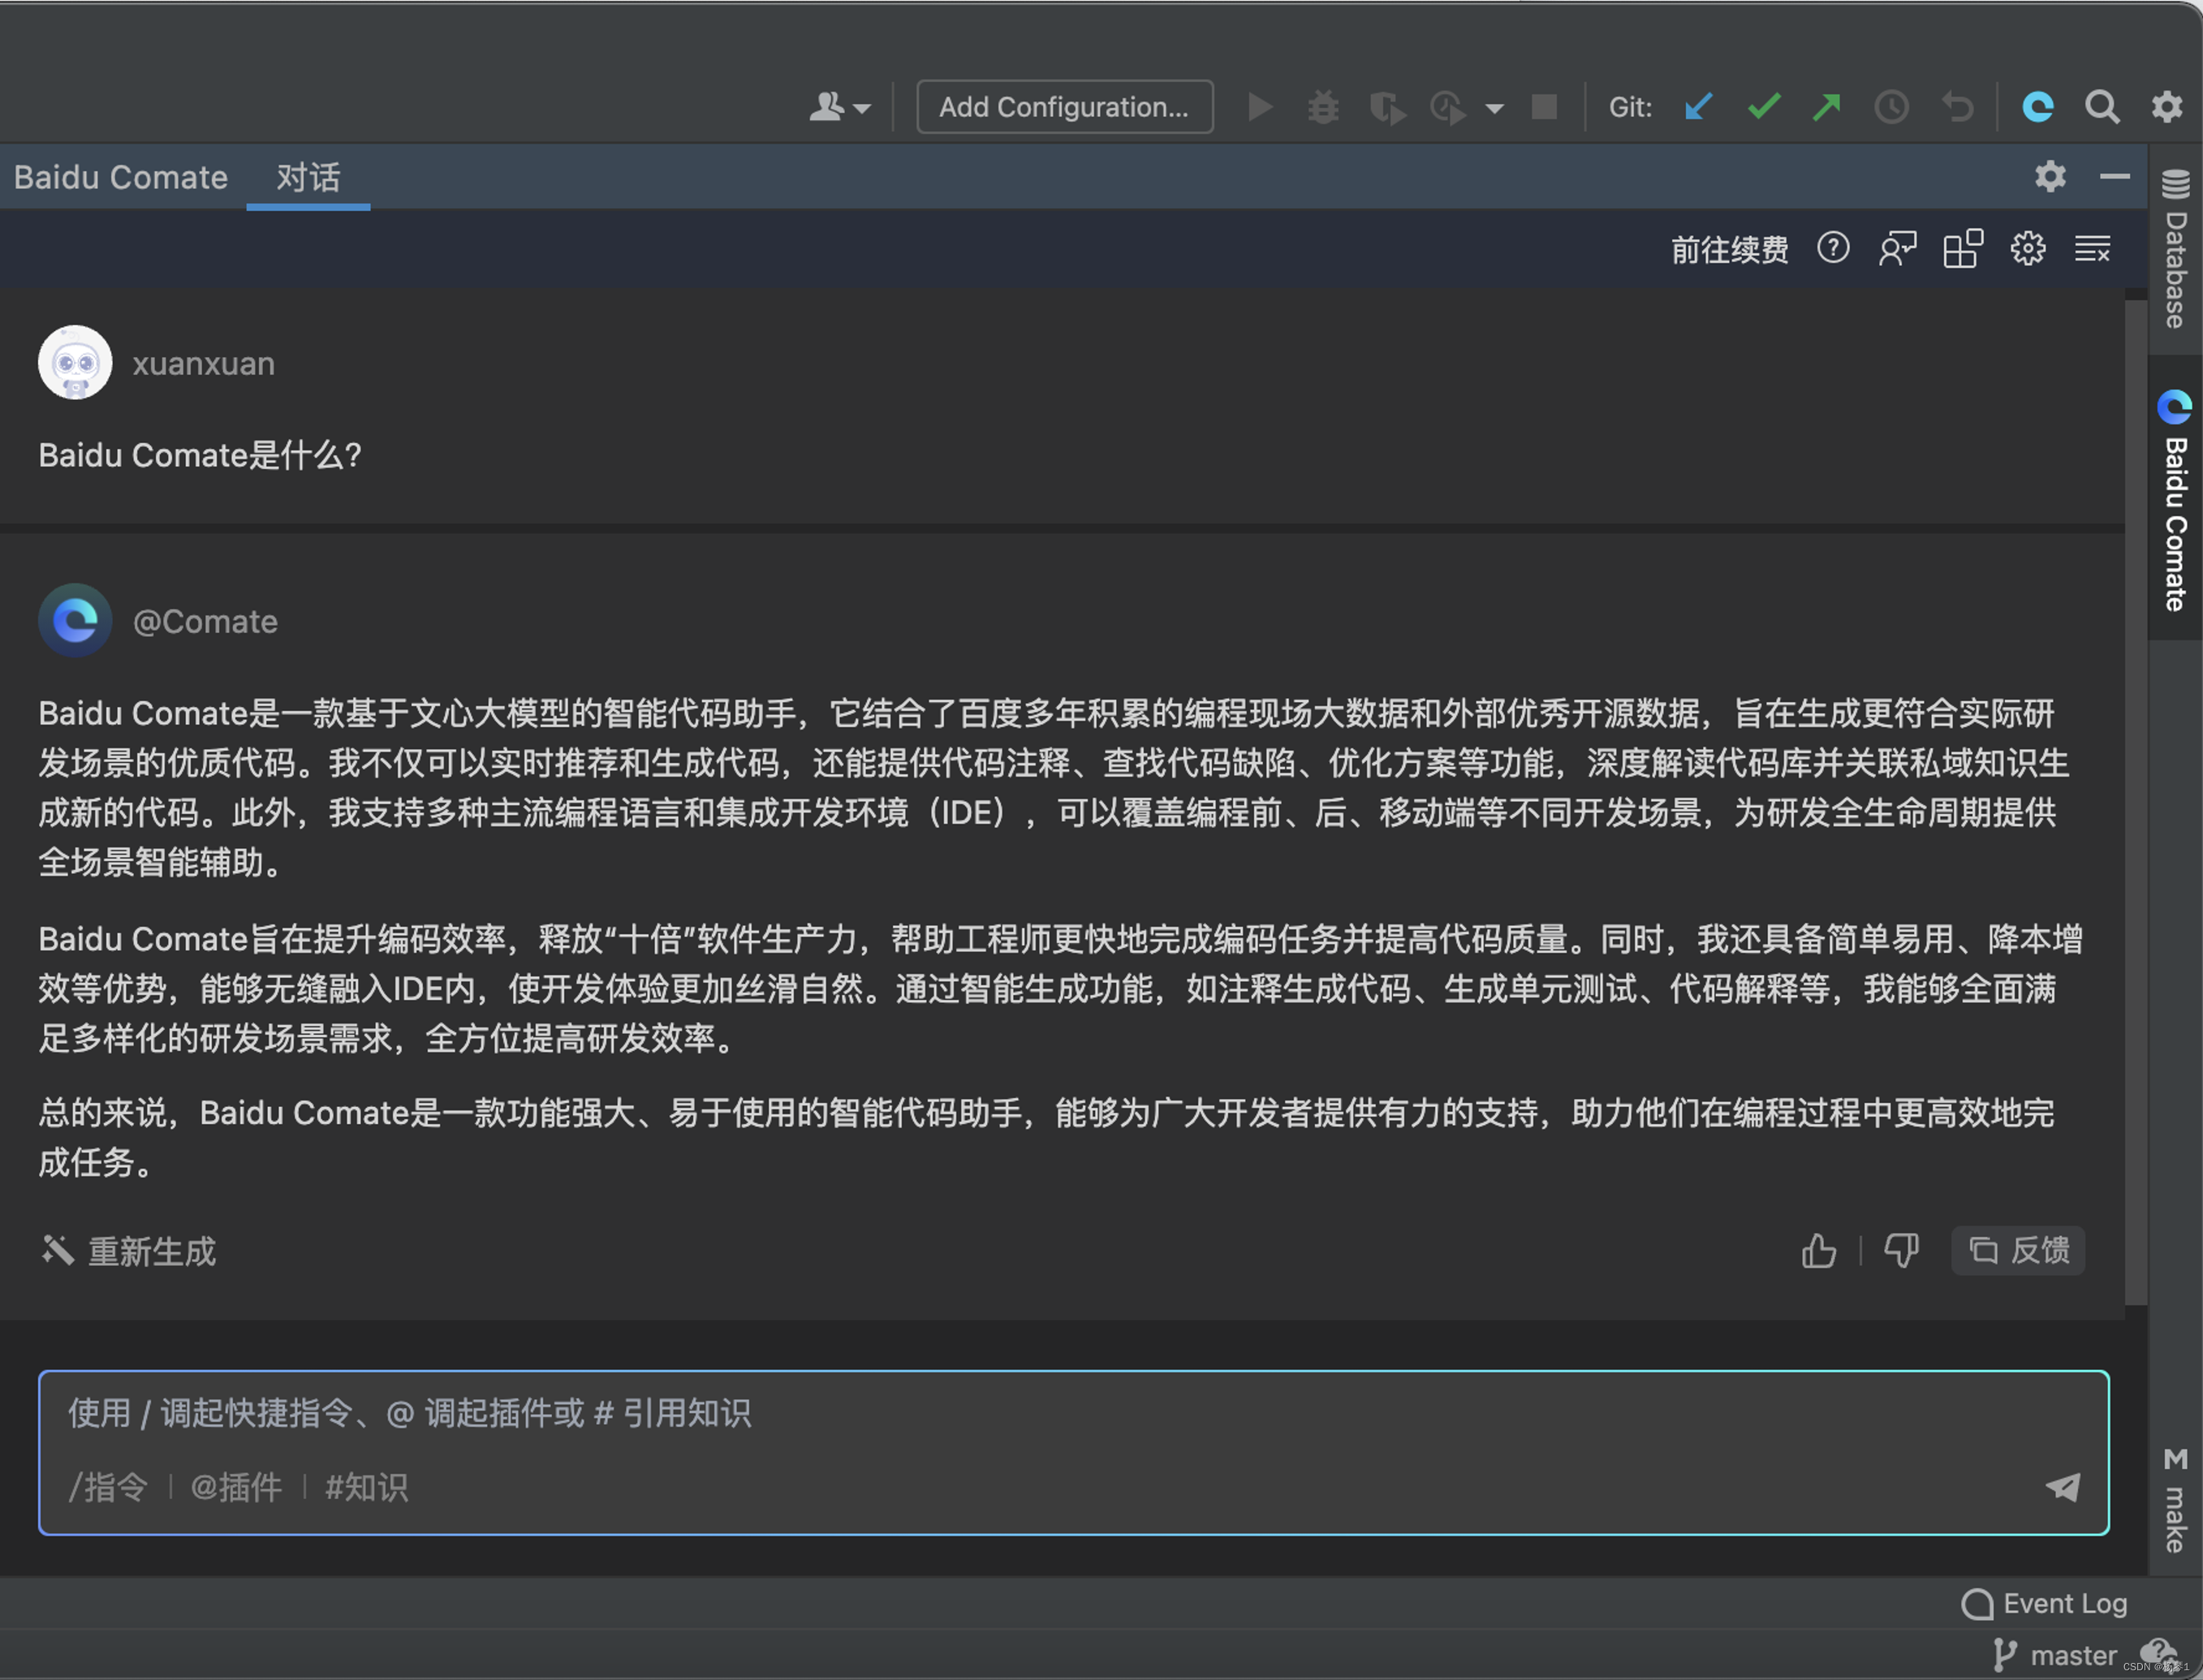Select the Baidu Comate panel title

pyautogui.click(x=121, y=177)
